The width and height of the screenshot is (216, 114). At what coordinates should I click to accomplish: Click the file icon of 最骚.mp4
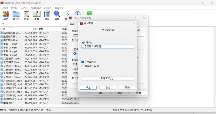[x=2, y=103]
